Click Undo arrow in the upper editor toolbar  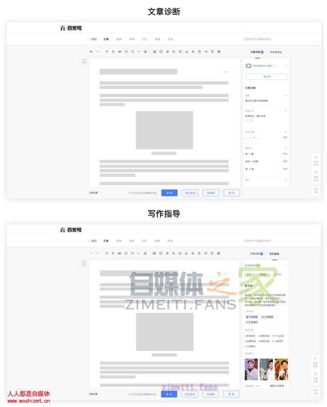(x=91, y=51)
